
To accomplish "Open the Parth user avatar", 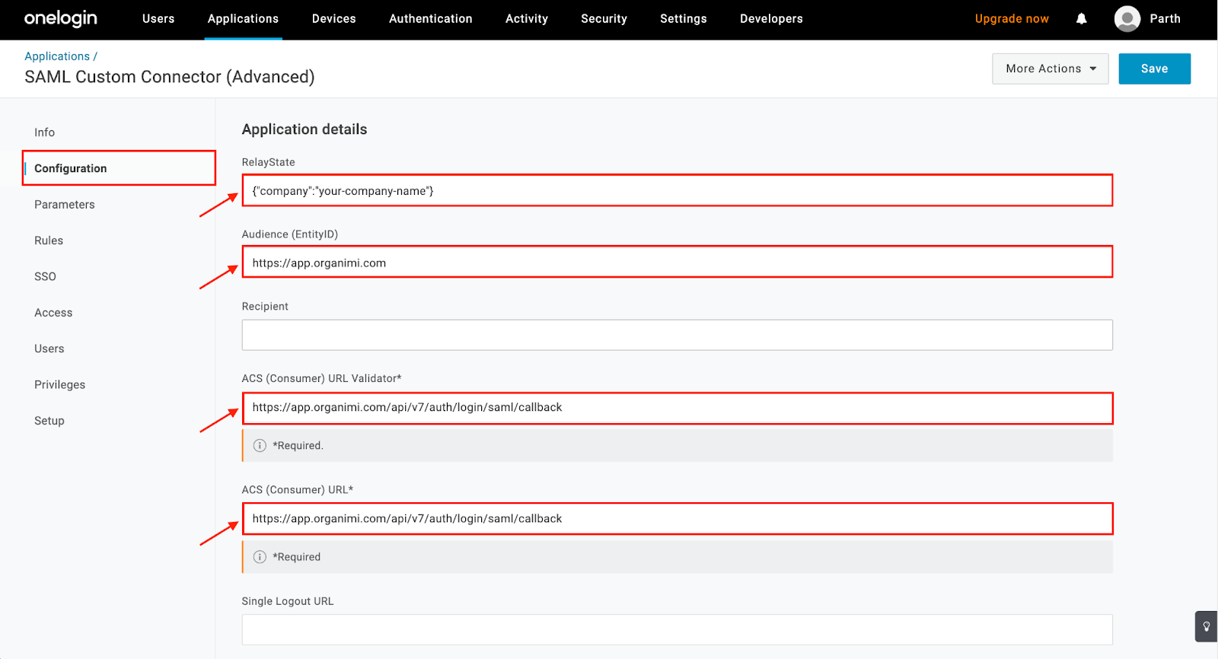I will tap(1127, 19).
